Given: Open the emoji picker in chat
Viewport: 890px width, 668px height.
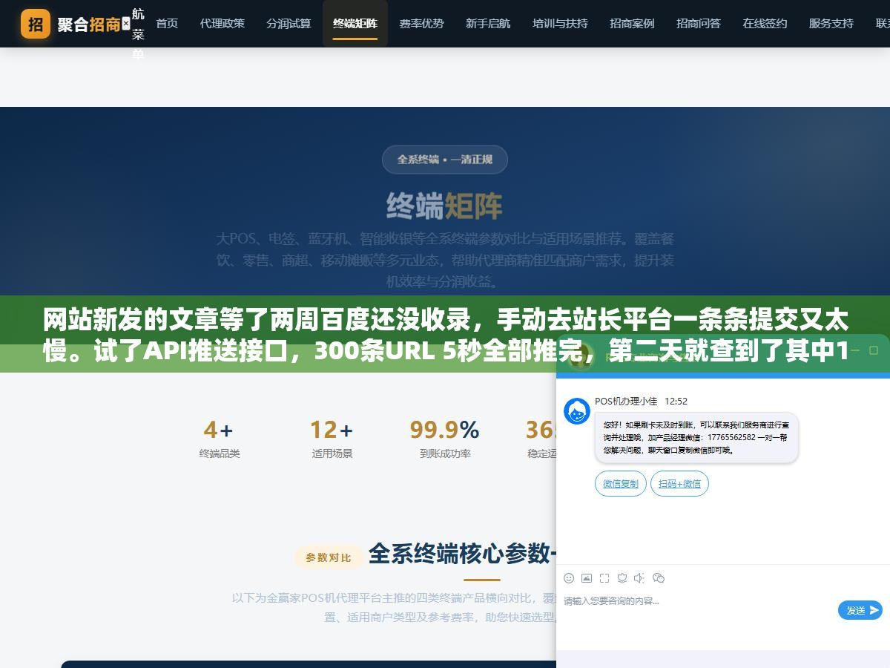Looking at the screenshot, I should click(x=569, y=578).
